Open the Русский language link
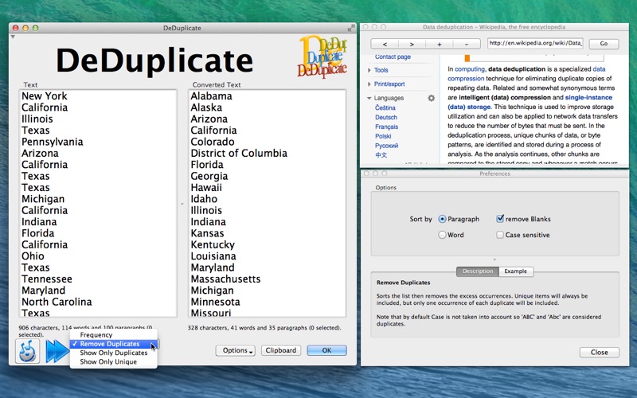This screenshot has width=637, height=398. tap(386, 146)
